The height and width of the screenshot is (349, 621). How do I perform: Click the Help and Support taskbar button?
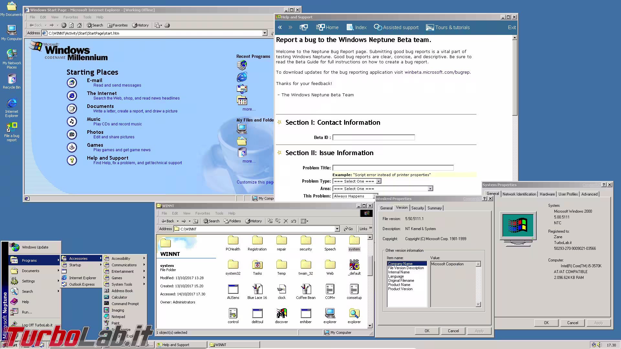pyautogui.click(x=181, y=345)
